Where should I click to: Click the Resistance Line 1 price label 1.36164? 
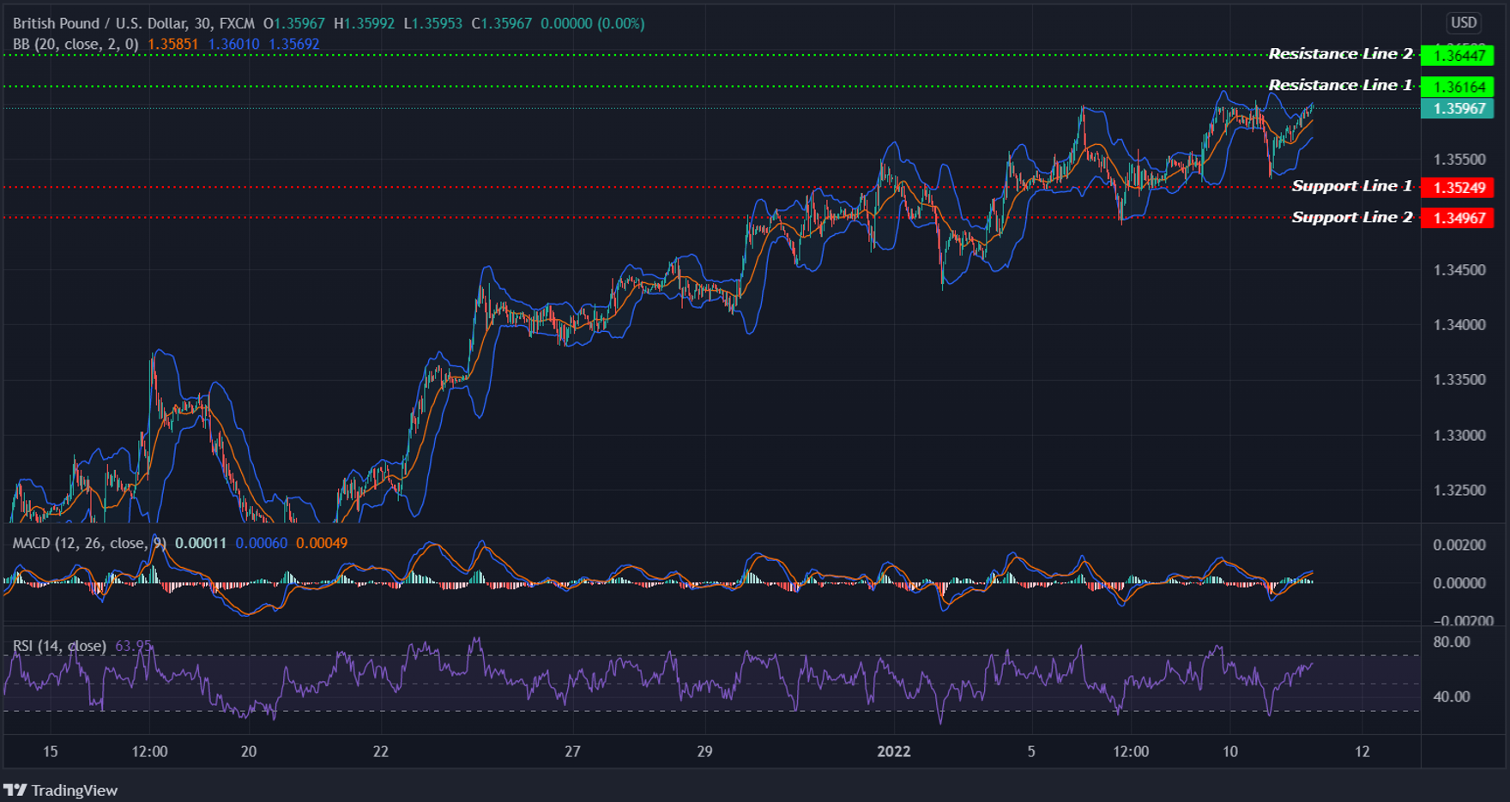click(1459, 85)
